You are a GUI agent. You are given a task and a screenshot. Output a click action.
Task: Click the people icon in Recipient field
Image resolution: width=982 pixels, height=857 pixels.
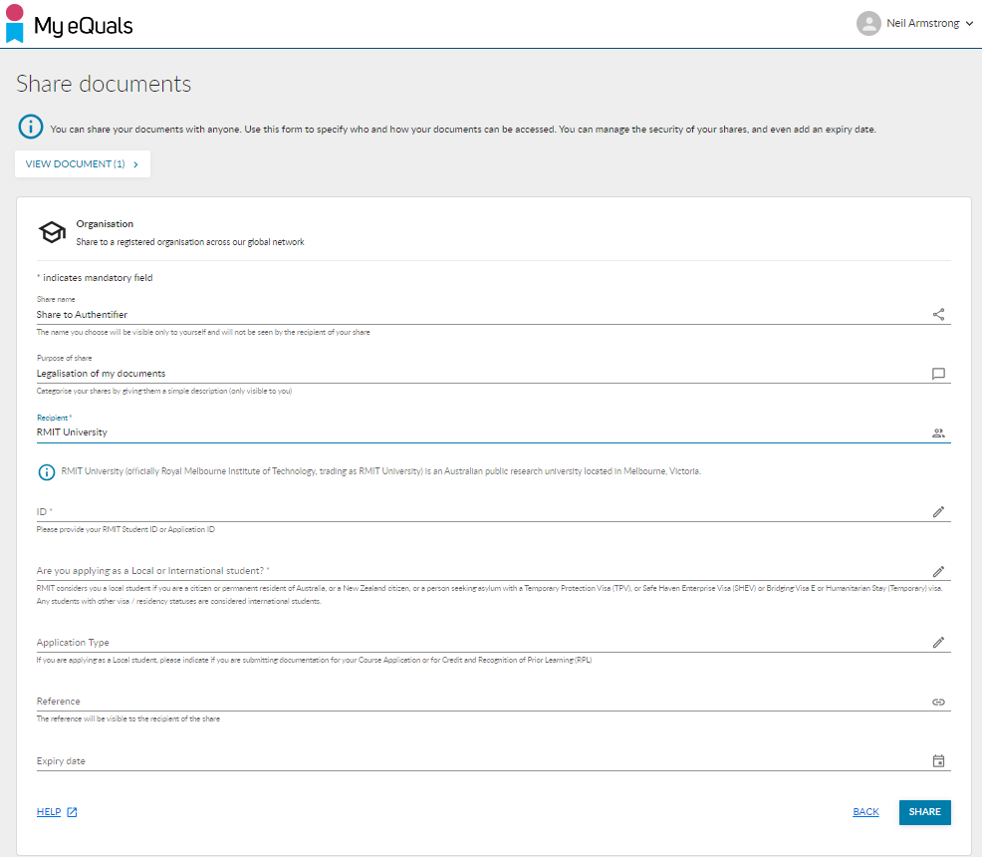coord(938,432)
